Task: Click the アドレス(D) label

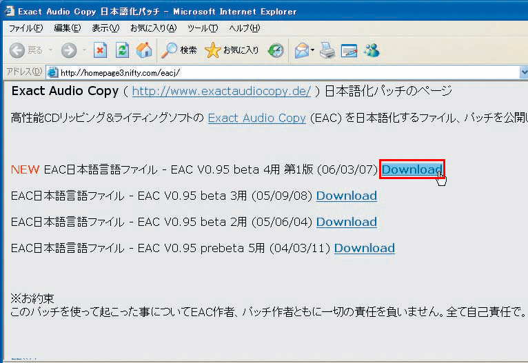Action: [24, 72]
